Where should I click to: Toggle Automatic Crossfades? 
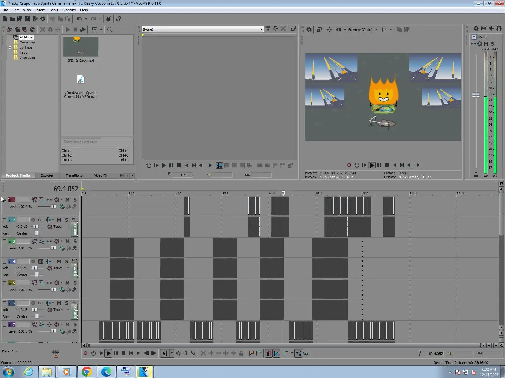click(277, 353)
